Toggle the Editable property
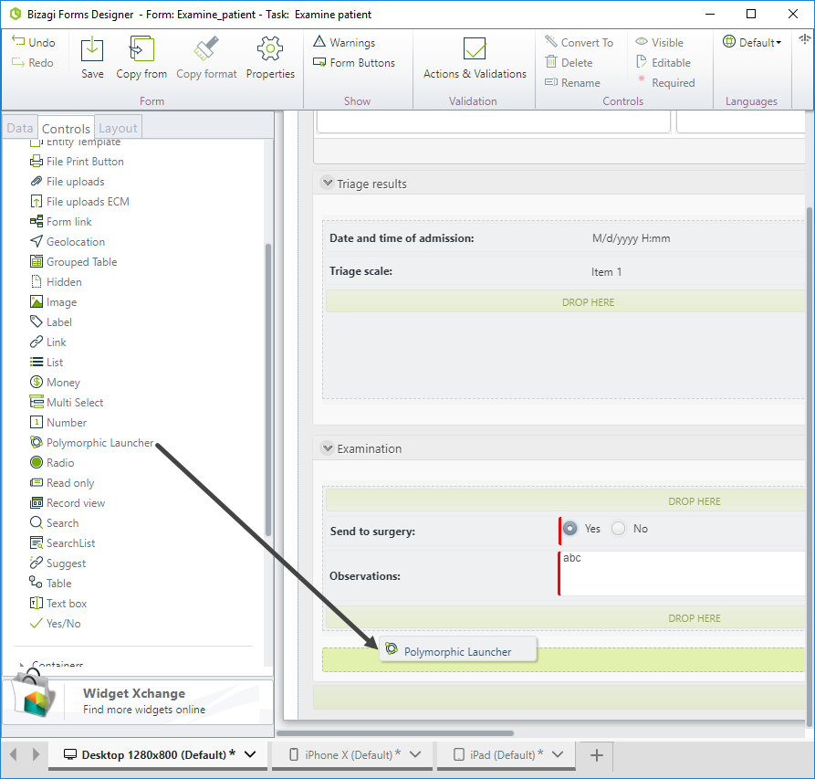The height and width of the screenshot is (779, 815). [x=663, y=62]
